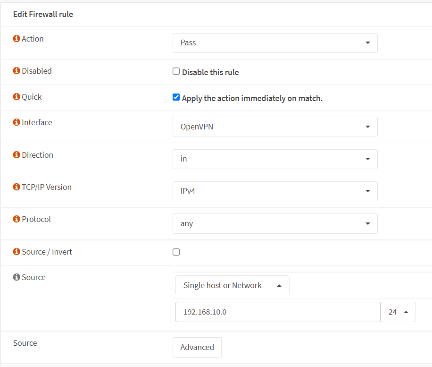
Task: Click the info icon next to Quick
Action: [x=17, y=97]
